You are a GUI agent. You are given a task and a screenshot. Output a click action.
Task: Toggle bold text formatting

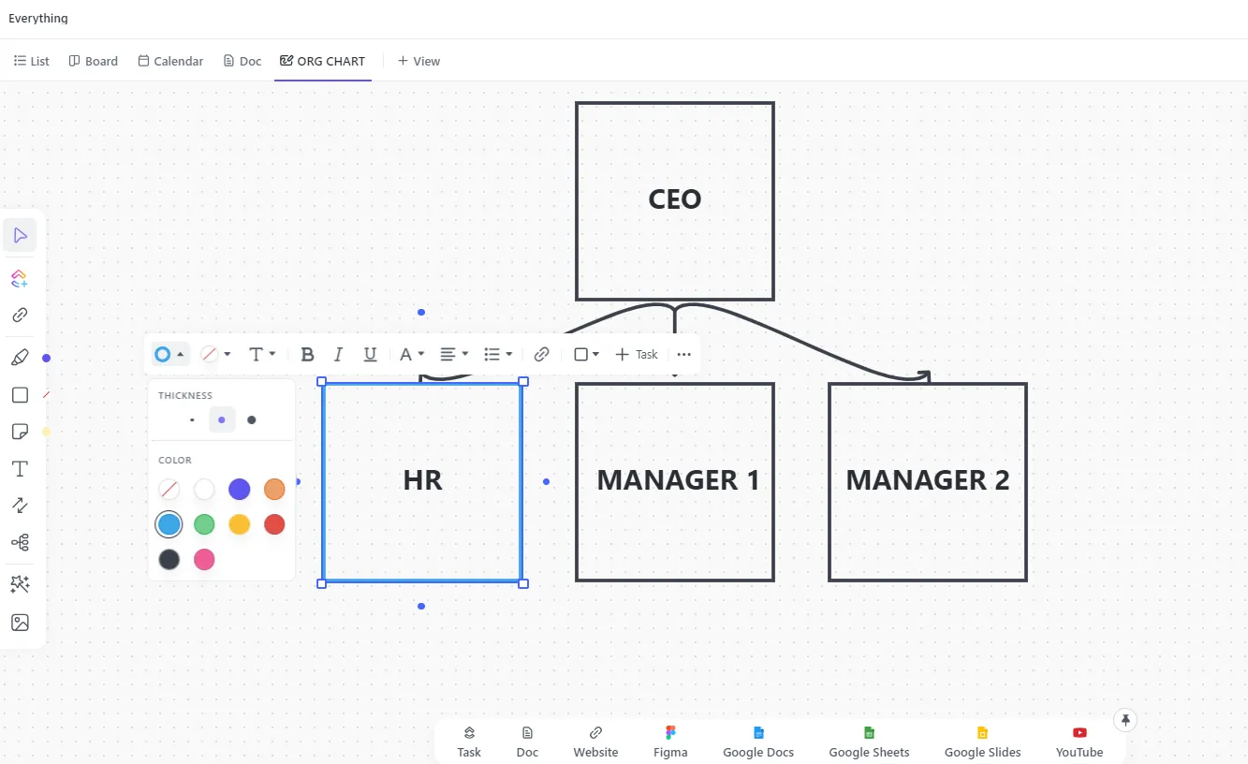tap(307, 355)
